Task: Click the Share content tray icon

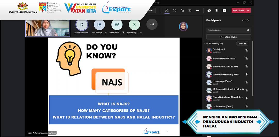Action: (224, 11)
